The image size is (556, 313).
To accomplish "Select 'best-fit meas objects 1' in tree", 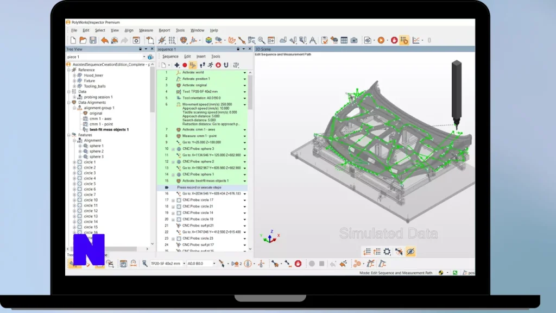I will (109, 129).
